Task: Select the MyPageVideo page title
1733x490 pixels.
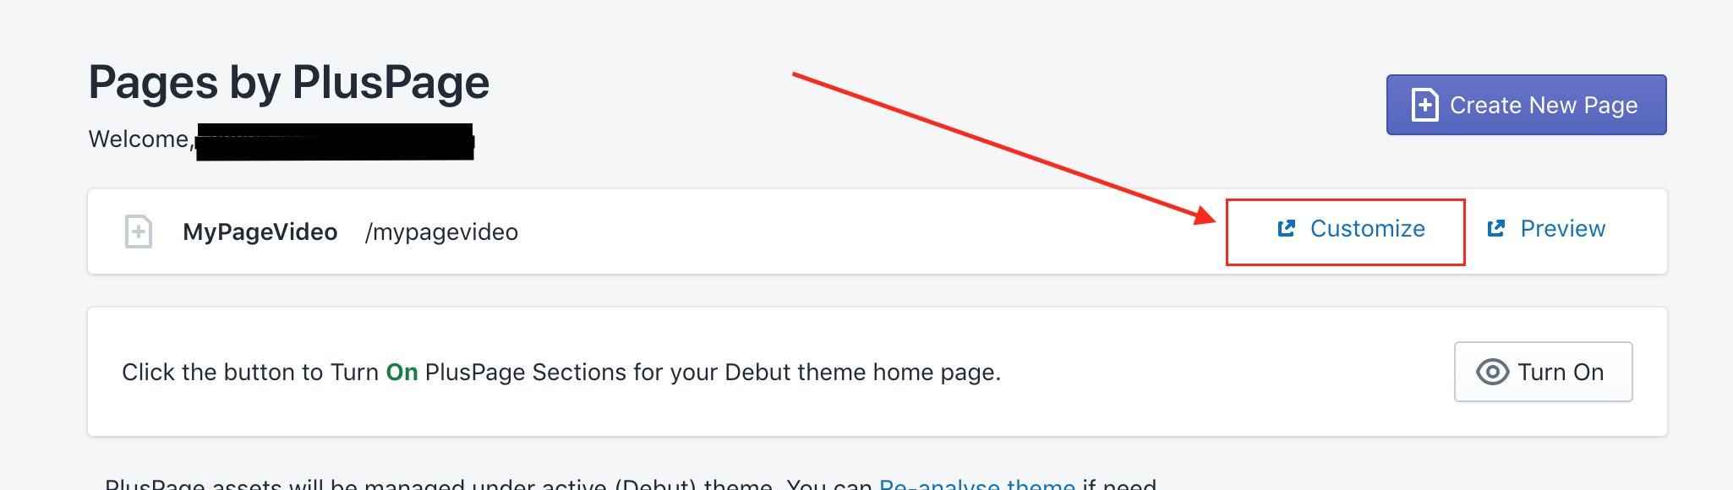Action: [260, 232]
